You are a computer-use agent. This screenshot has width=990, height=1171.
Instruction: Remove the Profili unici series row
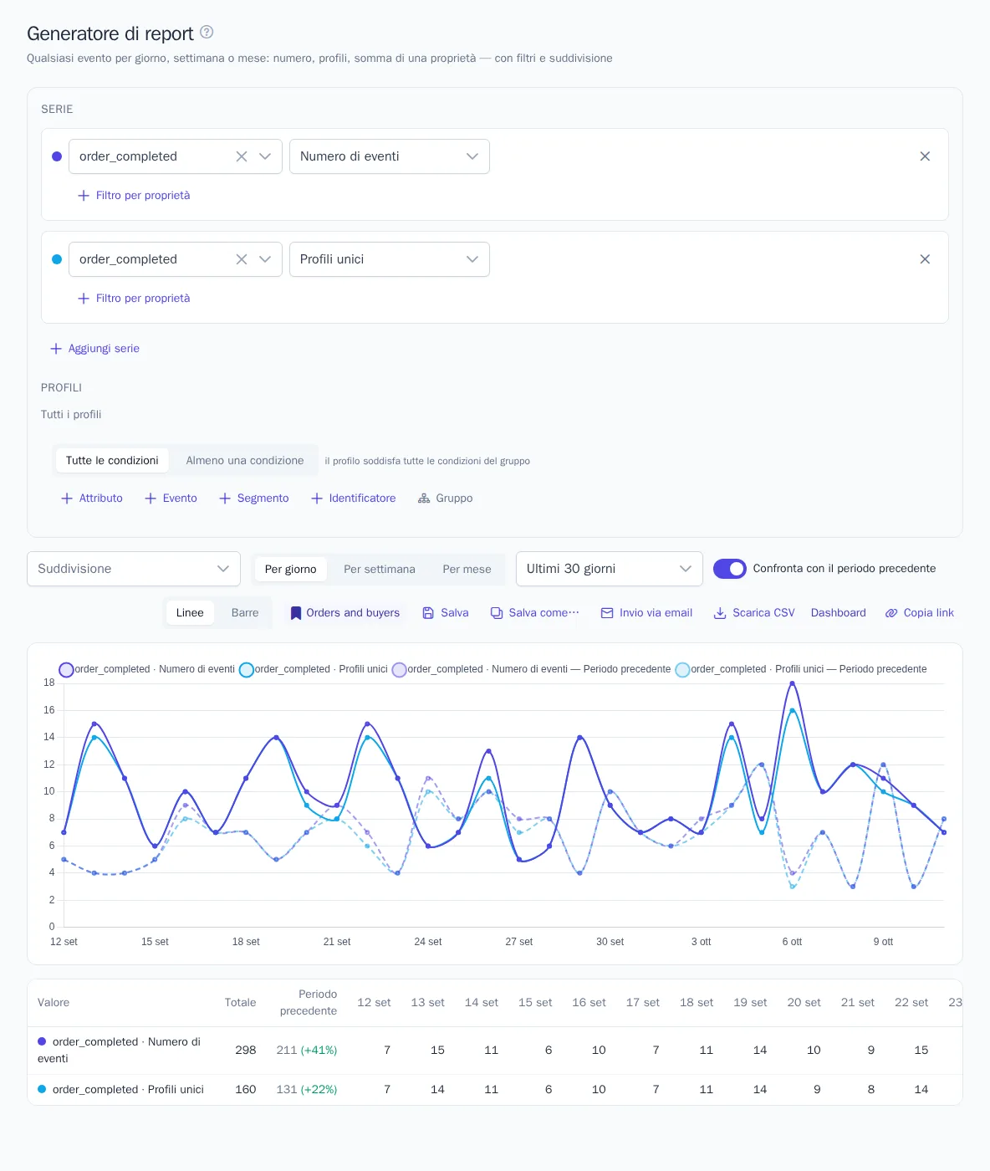click(925, 259)
